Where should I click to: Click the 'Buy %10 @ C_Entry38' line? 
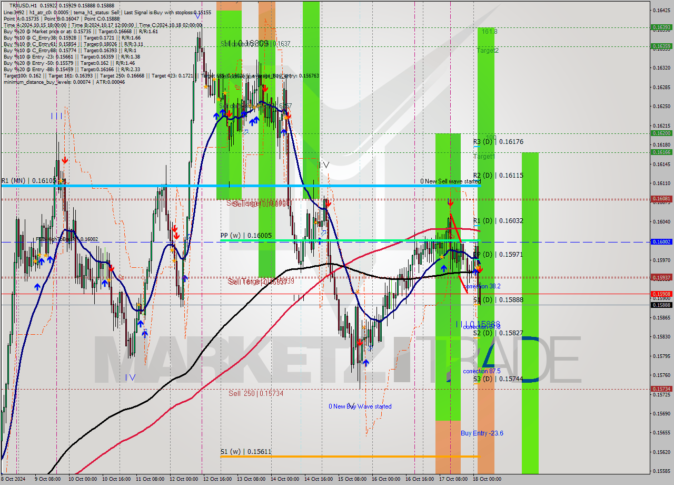point(72,37)
